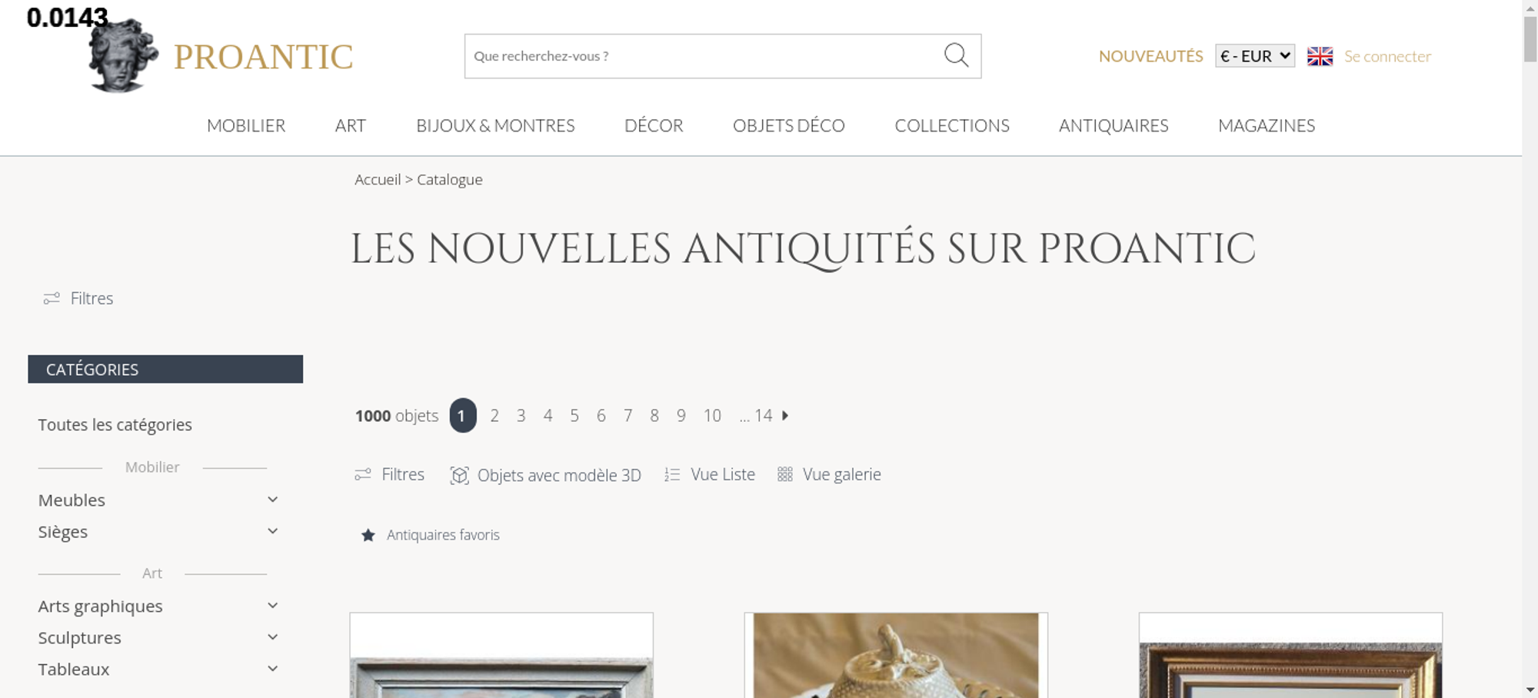The width and height of the screenshot is (1538, 698).
Task: Click the Proantic bust logo
Action: [123, 55]
